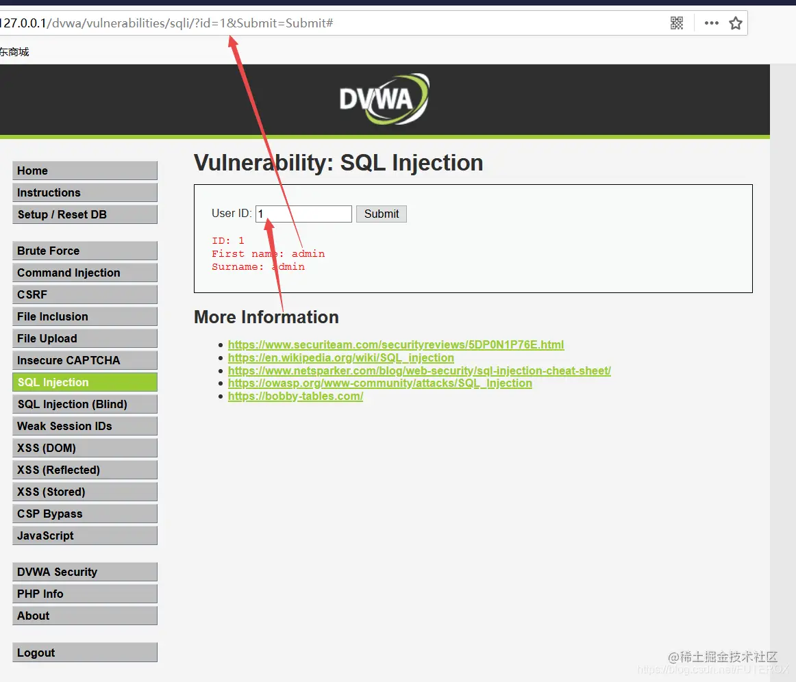
Task: Open CSP Bypass page
Action: pos(85,514)
